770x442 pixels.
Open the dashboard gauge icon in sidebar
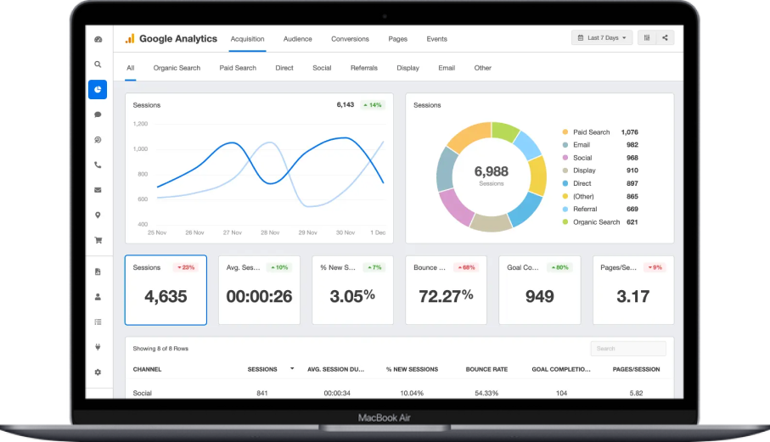[x=98, y=39]
